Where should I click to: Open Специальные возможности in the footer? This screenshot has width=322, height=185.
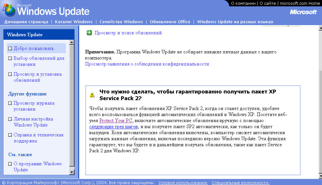(x=241, y=182)
